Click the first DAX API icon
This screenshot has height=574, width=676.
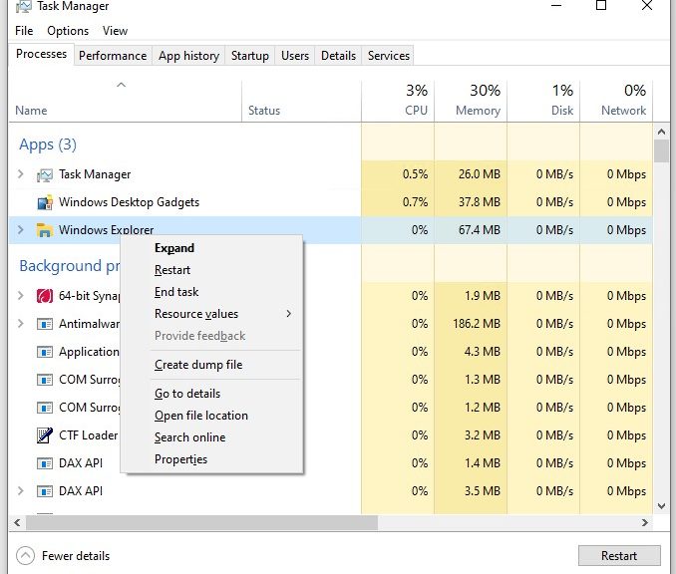(45, 463)
